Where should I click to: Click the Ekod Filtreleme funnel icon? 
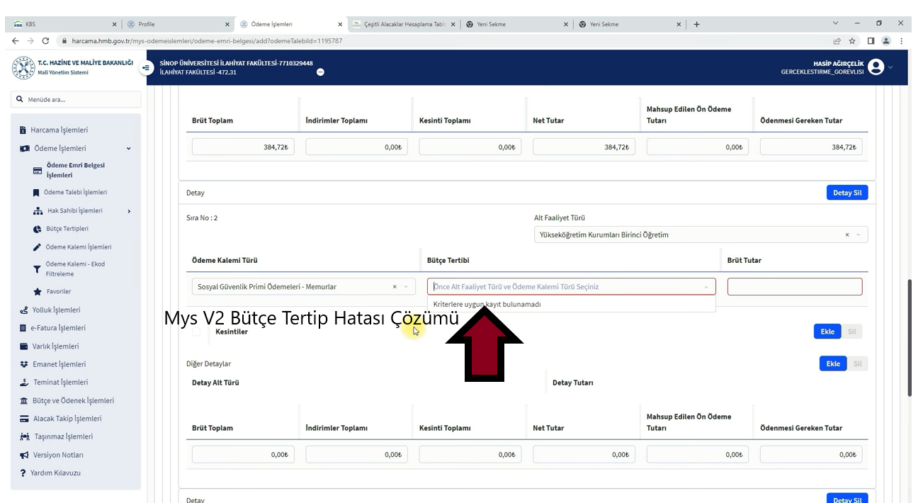(x=38, y=269)
